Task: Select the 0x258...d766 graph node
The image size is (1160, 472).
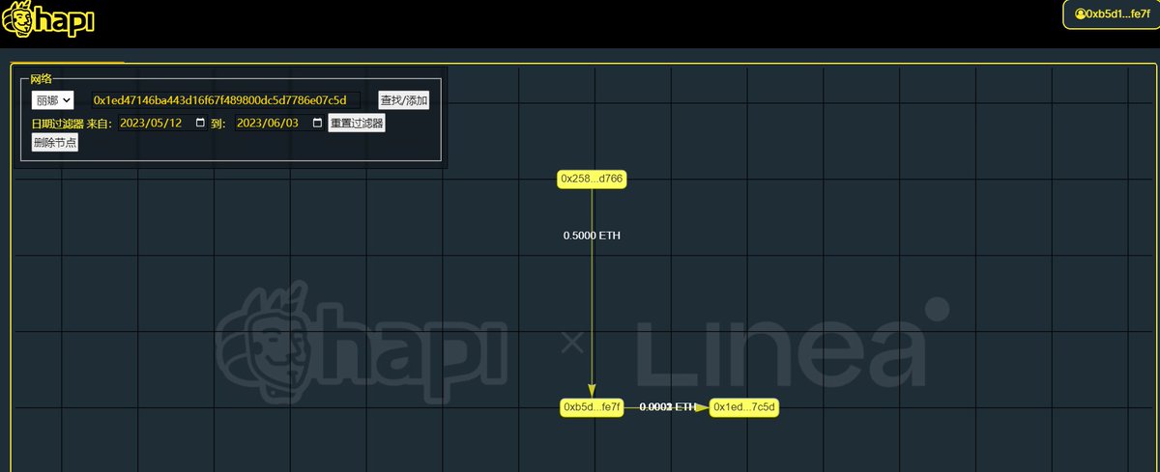Action: point(592,179)
